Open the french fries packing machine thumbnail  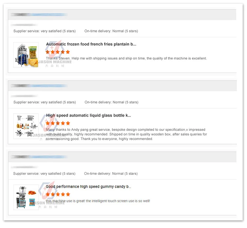pyautogui.click(x=26, y=55)
